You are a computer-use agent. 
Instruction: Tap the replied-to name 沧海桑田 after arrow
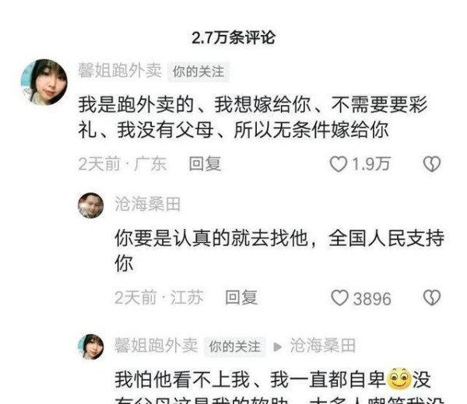[323, 346]
